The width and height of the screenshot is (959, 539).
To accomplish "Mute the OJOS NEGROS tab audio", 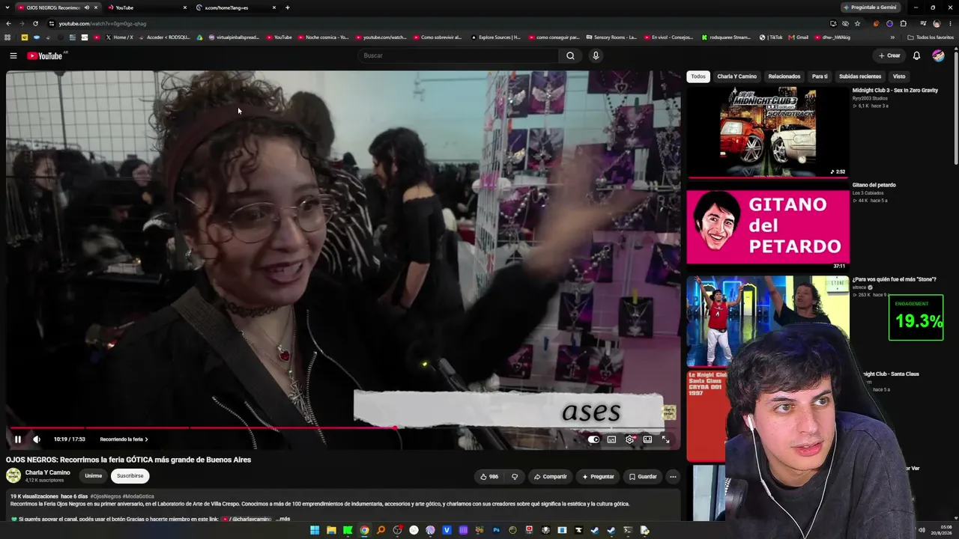I will tap(87, 7).
